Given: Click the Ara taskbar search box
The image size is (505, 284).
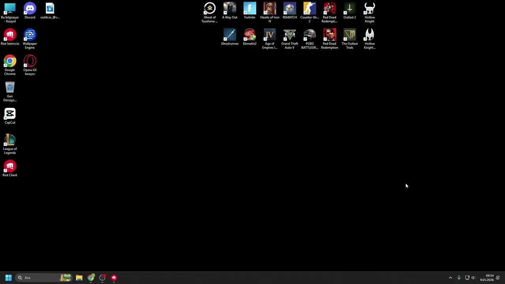Looking at the screenshot, I should tap(44, 278).
